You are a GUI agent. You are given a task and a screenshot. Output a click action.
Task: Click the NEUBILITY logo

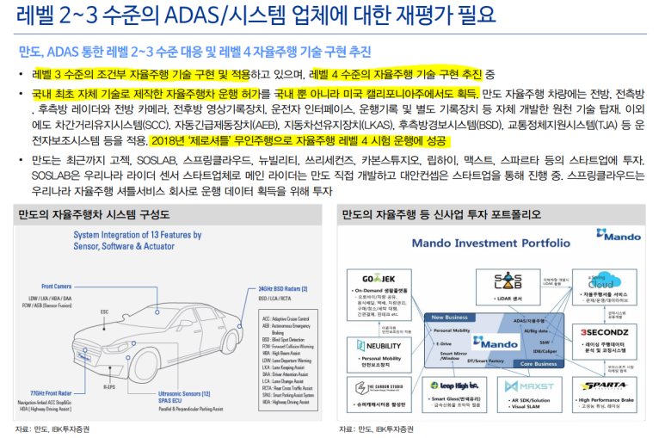point(379,346)
